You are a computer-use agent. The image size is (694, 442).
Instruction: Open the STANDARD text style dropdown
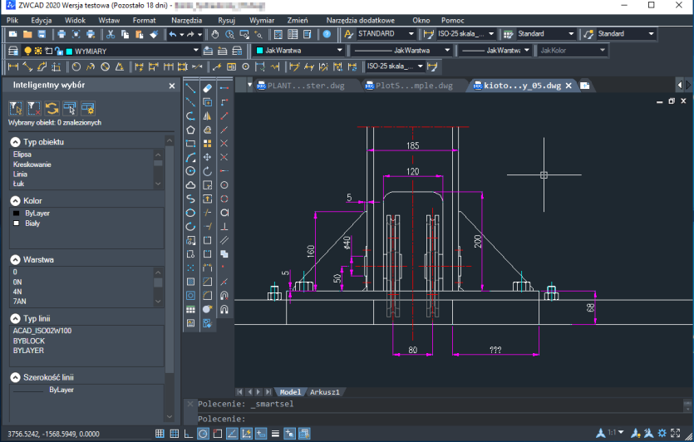click(411, 33)
